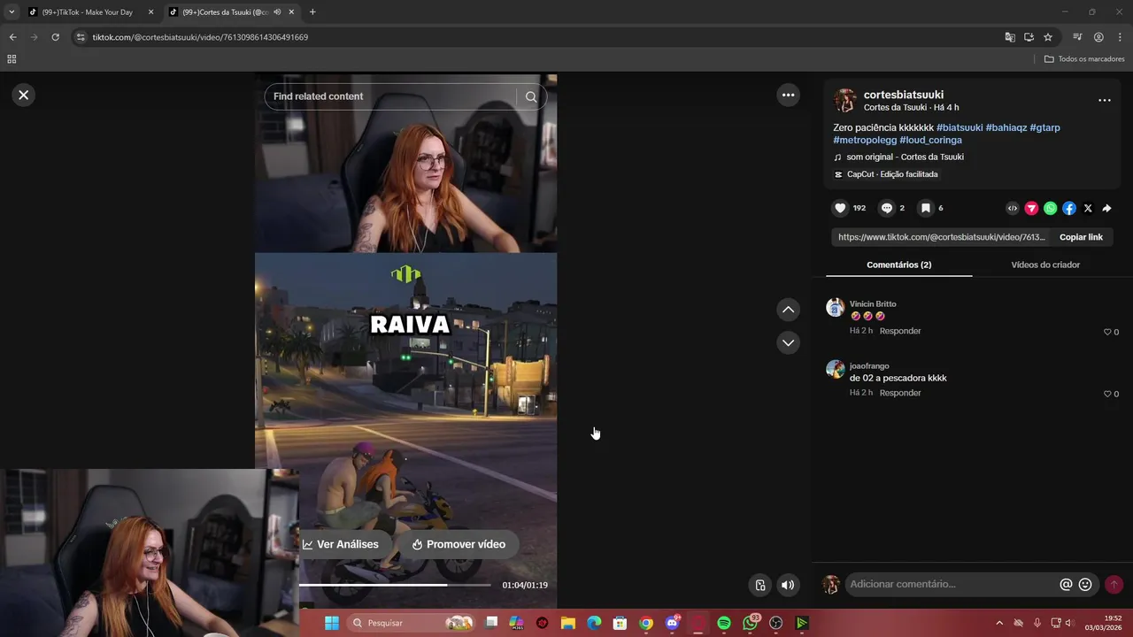The image size is (1133, 637).
Task: Click the Copiar link button
Action: [1081, 237]
